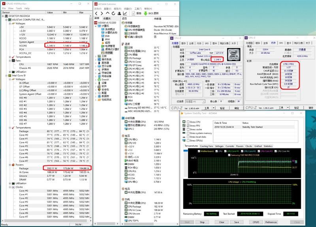
Task: Enable Stress GPU(s) checkbox
Action: click(188, 141)
